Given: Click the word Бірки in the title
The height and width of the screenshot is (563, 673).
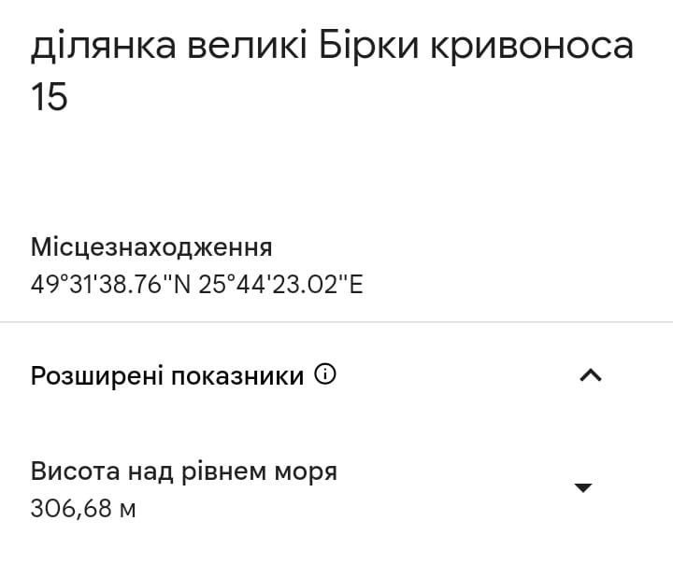Looking at the screenshot, I should point(368,45).
